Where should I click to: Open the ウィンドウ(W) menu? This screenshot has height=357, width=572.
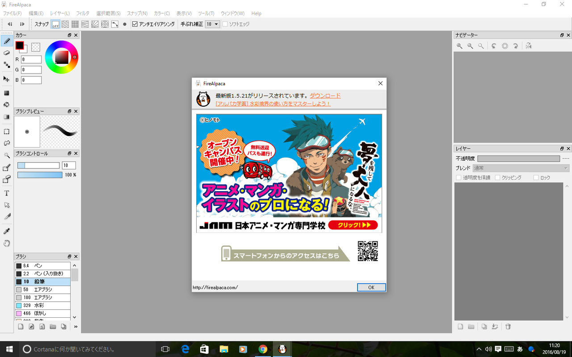pyautogui.click(x=232, y=13)
